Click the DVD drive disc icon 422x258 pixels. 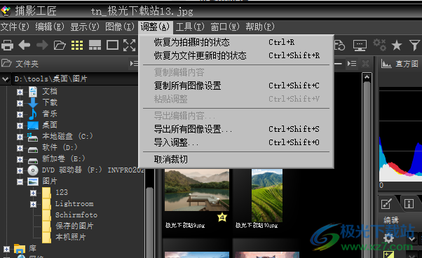33,170
